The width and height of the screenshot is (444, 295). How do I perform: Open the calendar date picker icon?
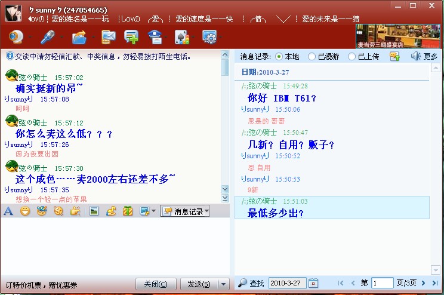click(x=313, y=283)
